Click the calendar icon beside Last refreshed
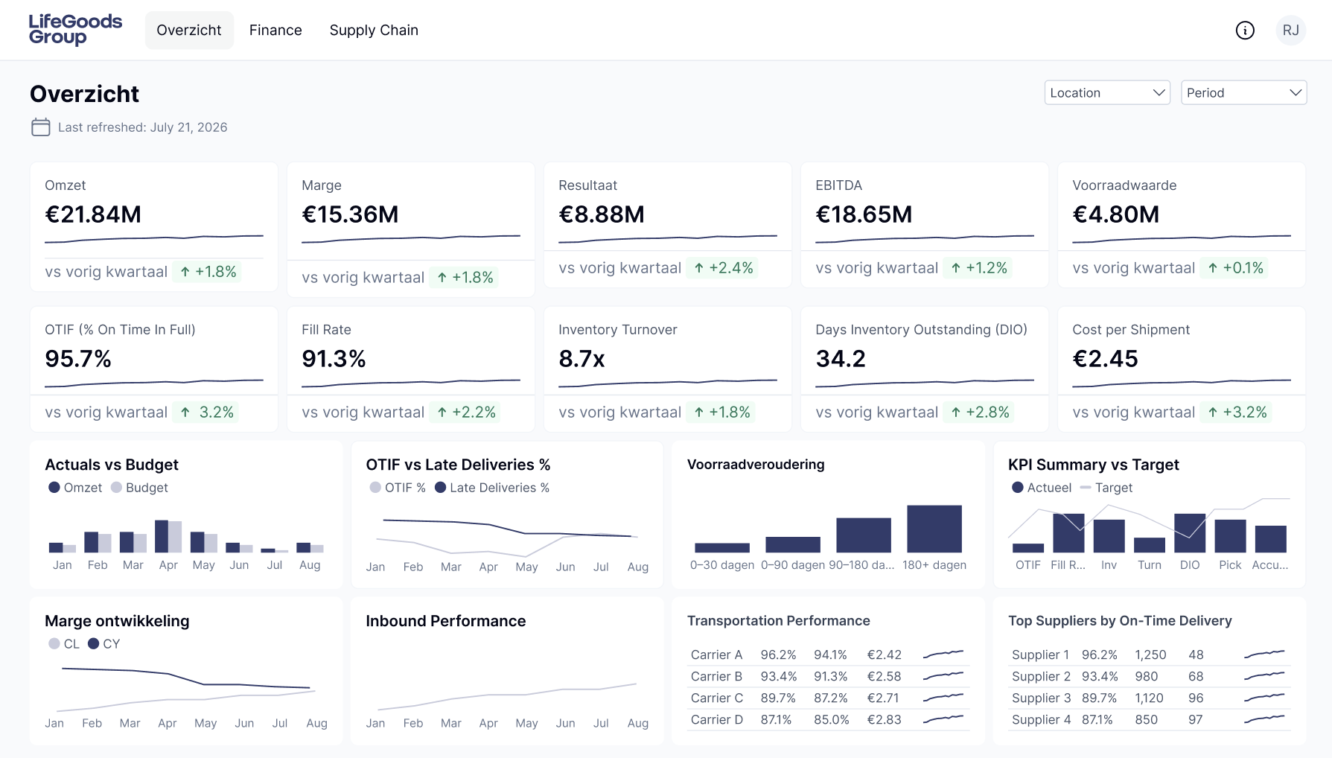This screenshot has width=1332, height=758. tap(41, 127)
